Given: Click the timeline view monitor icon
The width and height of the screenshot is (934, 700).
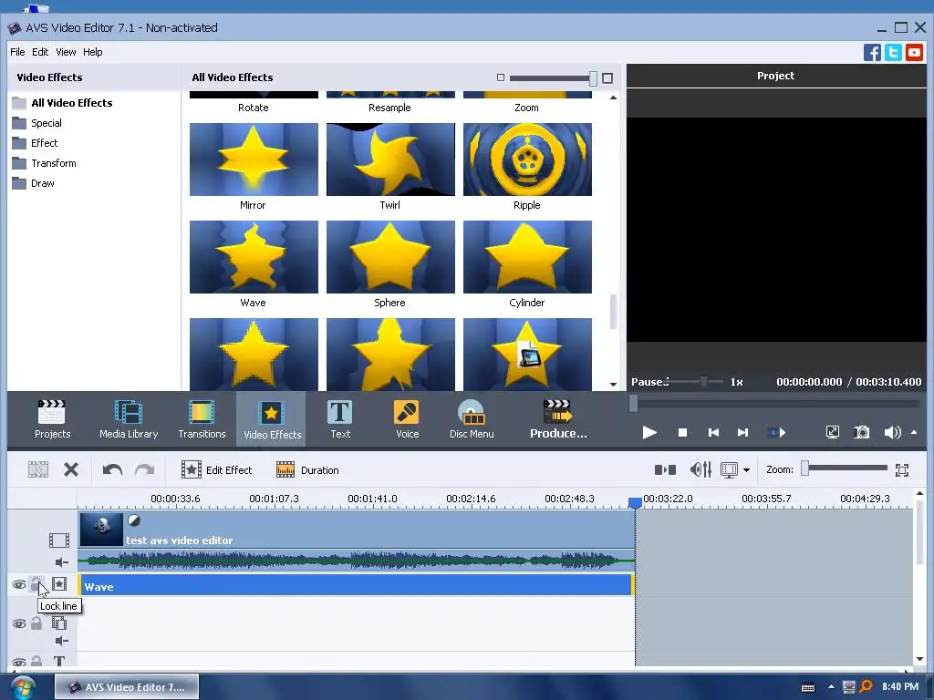Looking at the screenshot, I should pyautogui.click(x=729, y=470).
